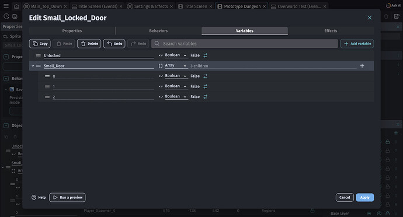The image size is (403, 217).
Task: Switch to the Behaviors tab
Action: pyautogui.click(x=158, y=31)
